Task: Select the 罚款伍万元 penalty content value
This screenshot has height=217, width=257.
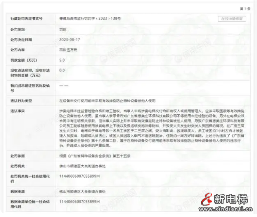Action: (68, 50)
